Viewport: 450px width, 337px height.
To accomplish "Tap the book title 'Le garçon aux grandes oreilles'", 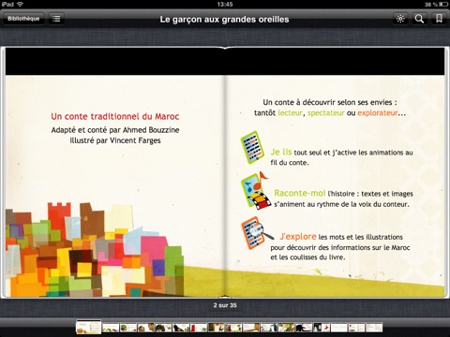I will (x=224, y=20).
